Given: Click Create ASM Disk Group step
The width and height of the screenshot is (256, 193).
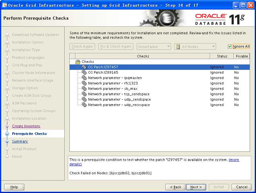Looking at the screenshot, I should [32, 96].
